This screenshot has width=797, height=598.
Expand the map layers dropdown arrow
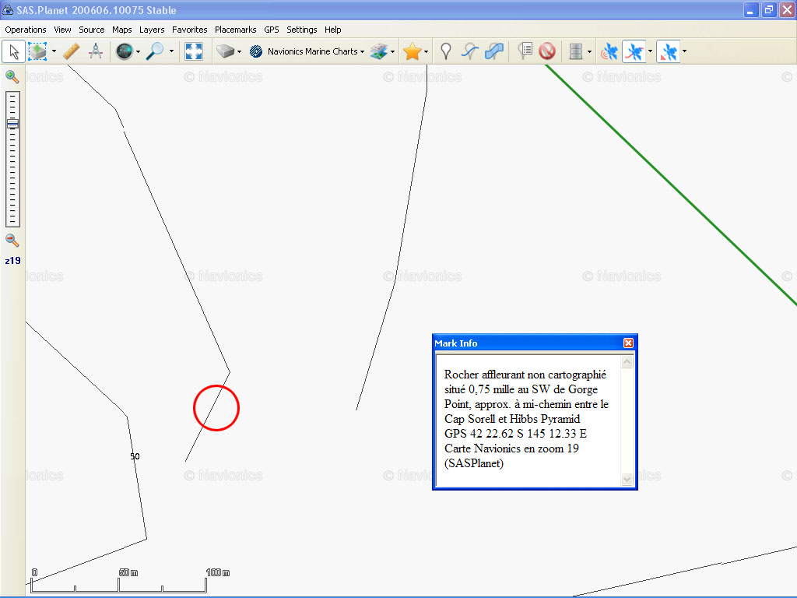[x=392, y=51]
